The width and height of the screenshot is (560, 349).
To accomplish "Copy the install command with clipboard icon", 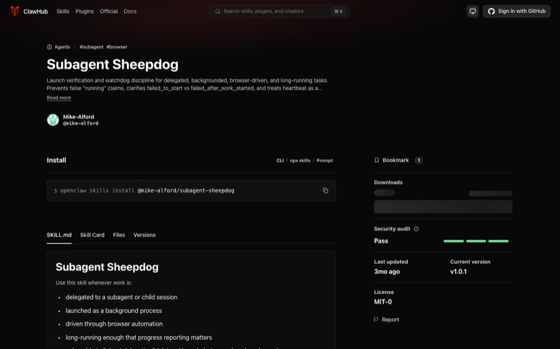I will tap(325, 191).
